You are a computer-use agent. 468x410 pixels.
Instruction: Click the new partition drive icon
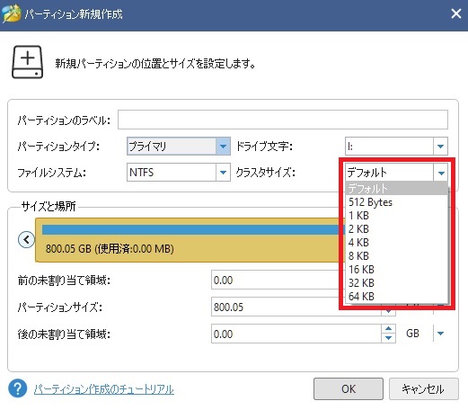pyautogui.click(x=27, y=62)
